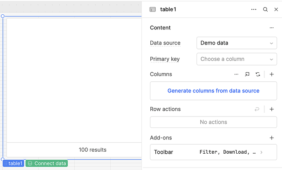This screenshot has height=170, width=282.
Task: Add a new column with plus icon
Action: (272, 74)
